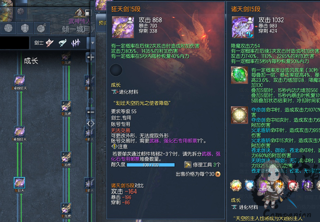The image size is (320, 222).
Task: Click the zoom slider handle
Action: click(x=91, y=101)
